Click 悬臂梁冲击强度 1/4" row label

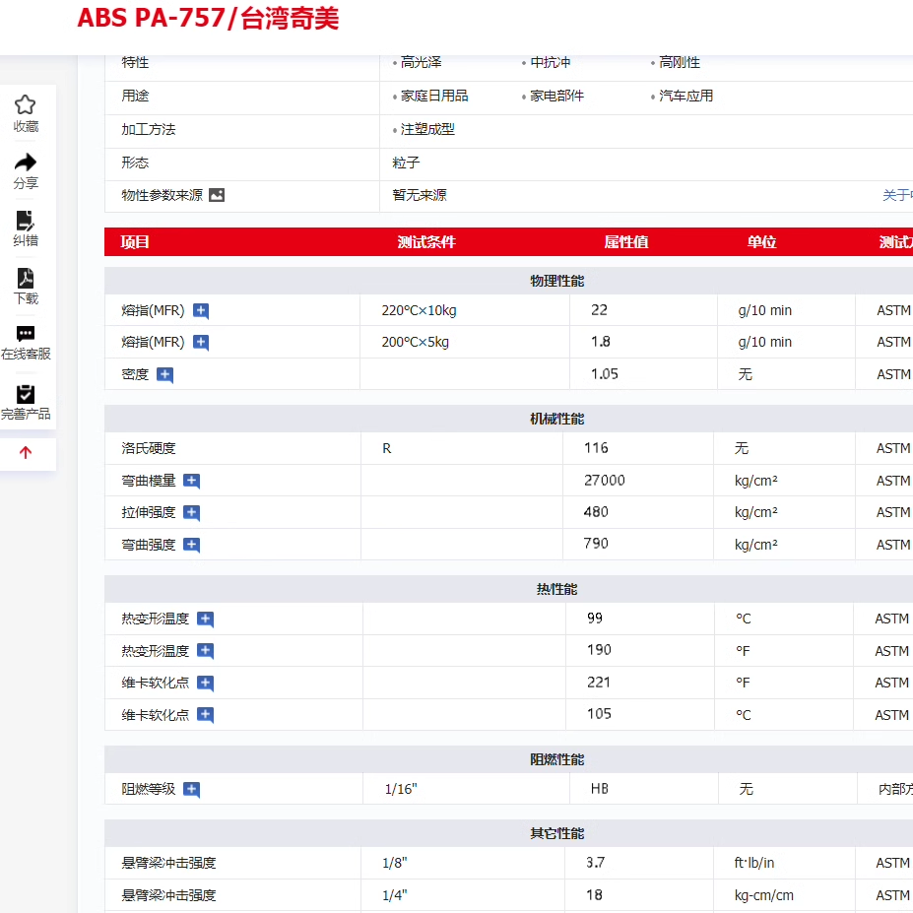tap(168, 895)
